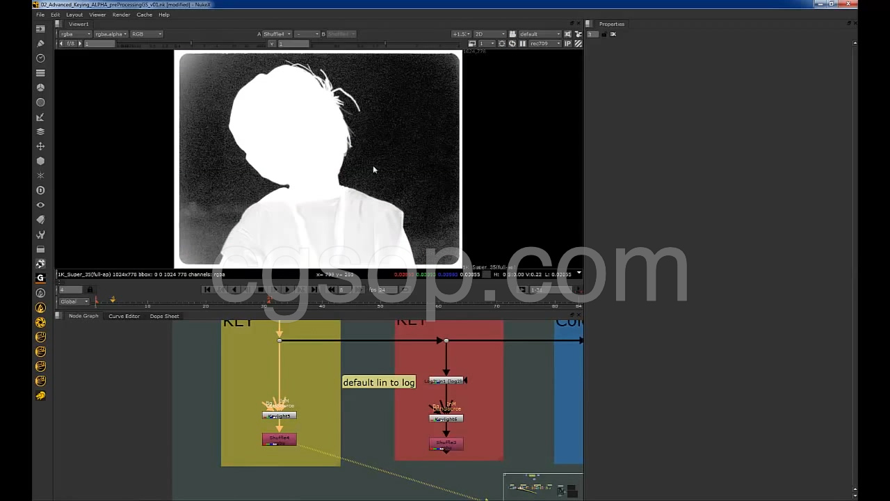Jump to the last frame
This screenshot has width=890, height=501.
tap(314, 289)
